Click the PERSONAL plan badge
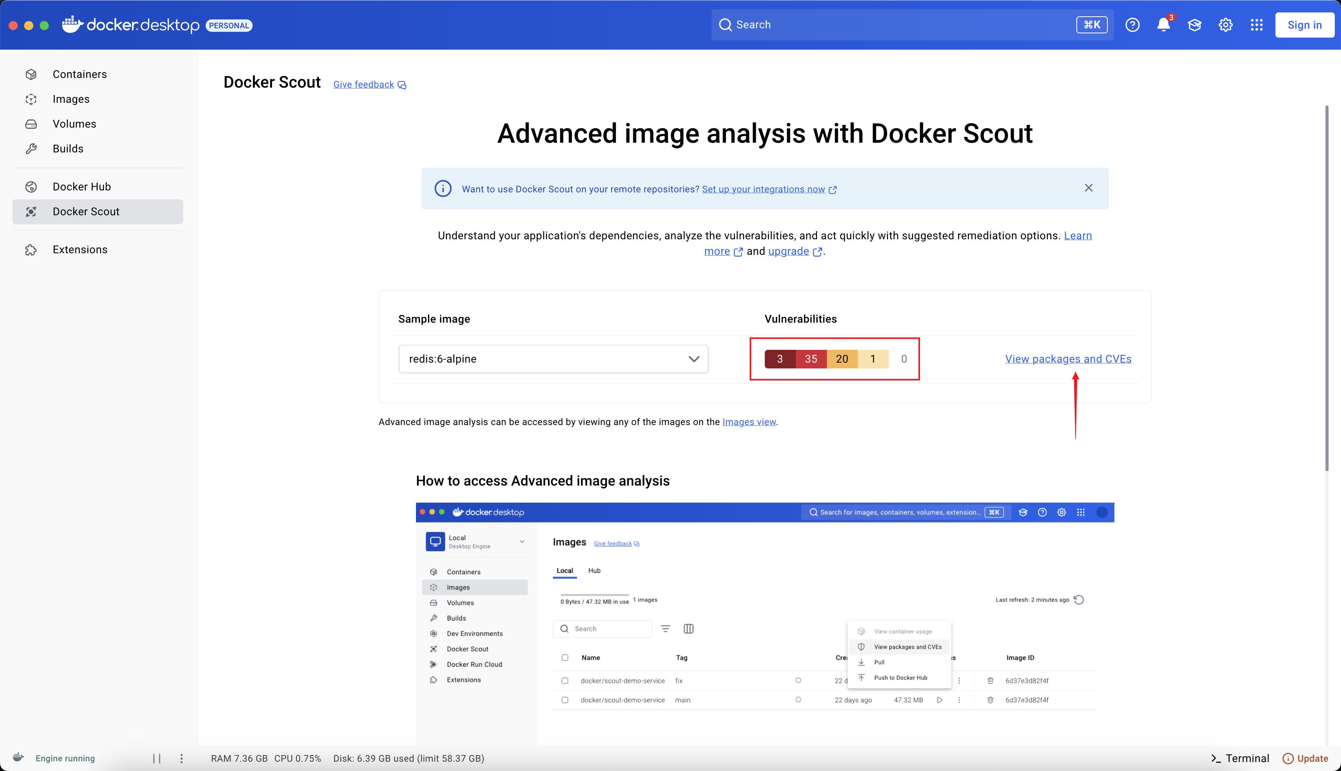This screenshot has width=1341, height=771. point(229,26)
